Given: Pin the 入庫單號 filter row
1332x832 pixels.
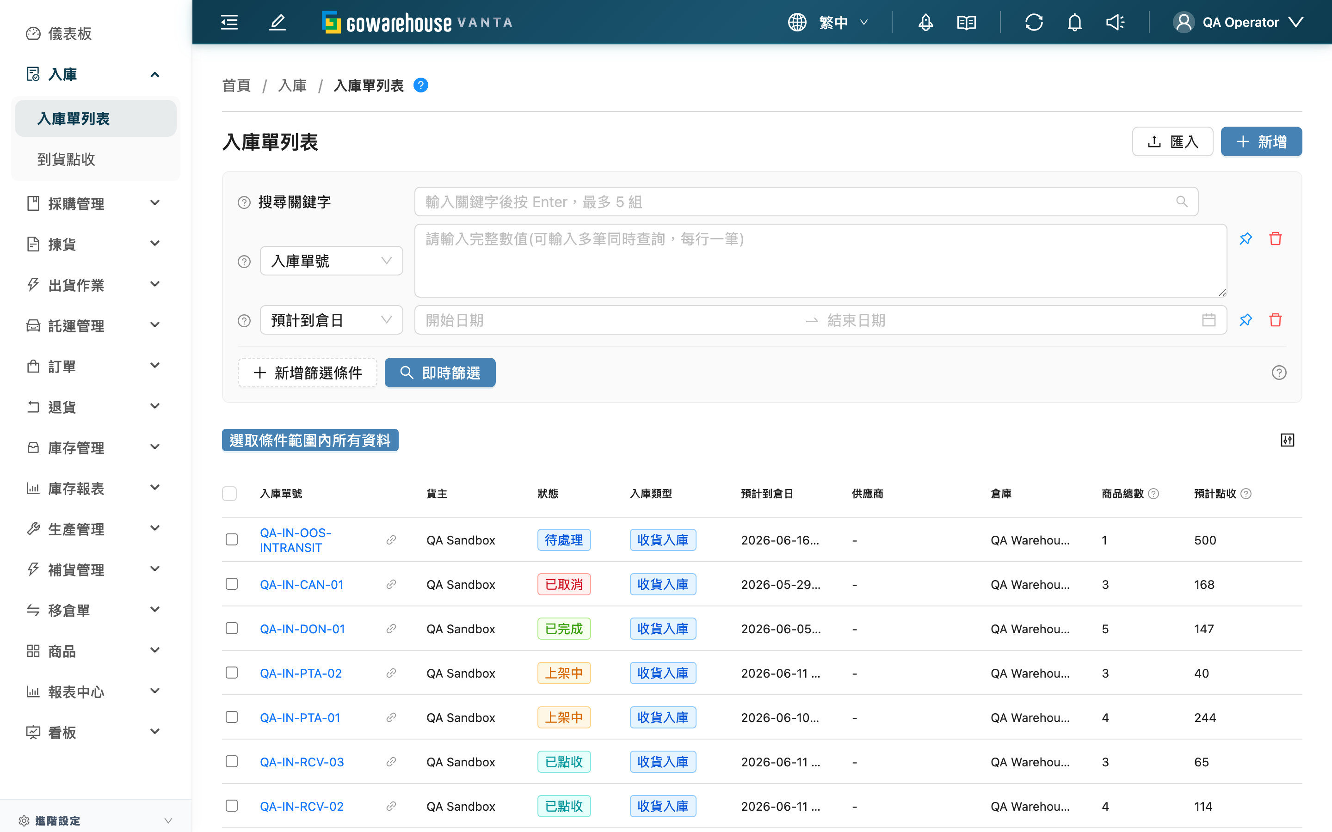Looking at the screenshot, I should click(1246, 239).
